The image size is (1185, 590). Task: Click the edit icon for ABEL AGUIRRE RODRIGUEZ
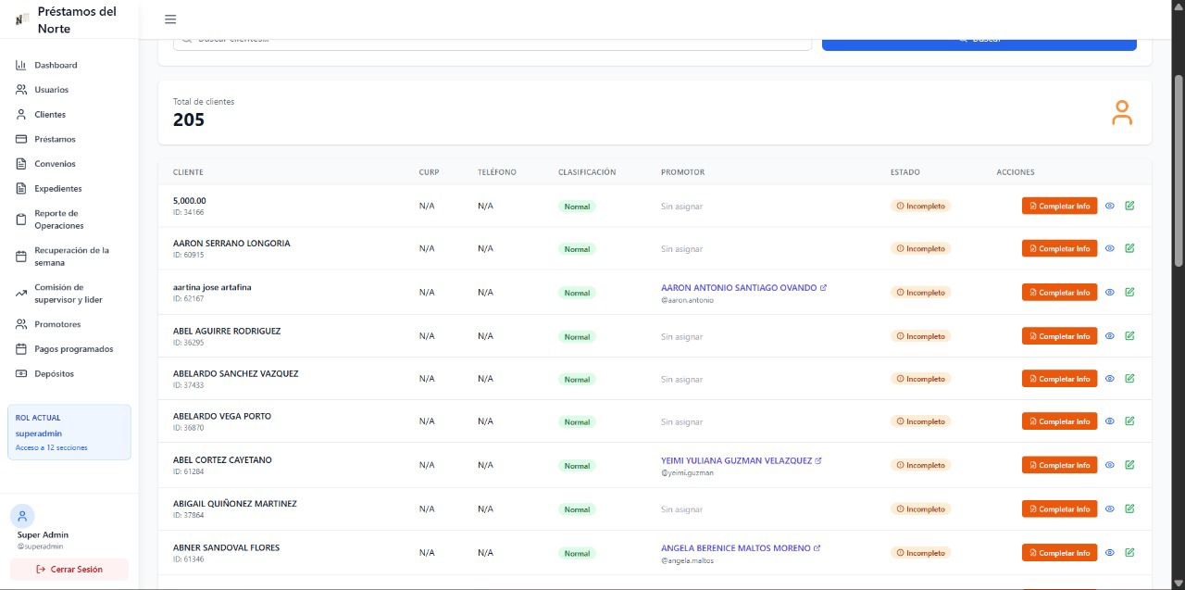1129,336
